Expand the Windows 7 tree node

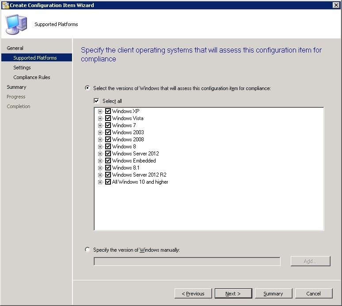coord(100,125)
